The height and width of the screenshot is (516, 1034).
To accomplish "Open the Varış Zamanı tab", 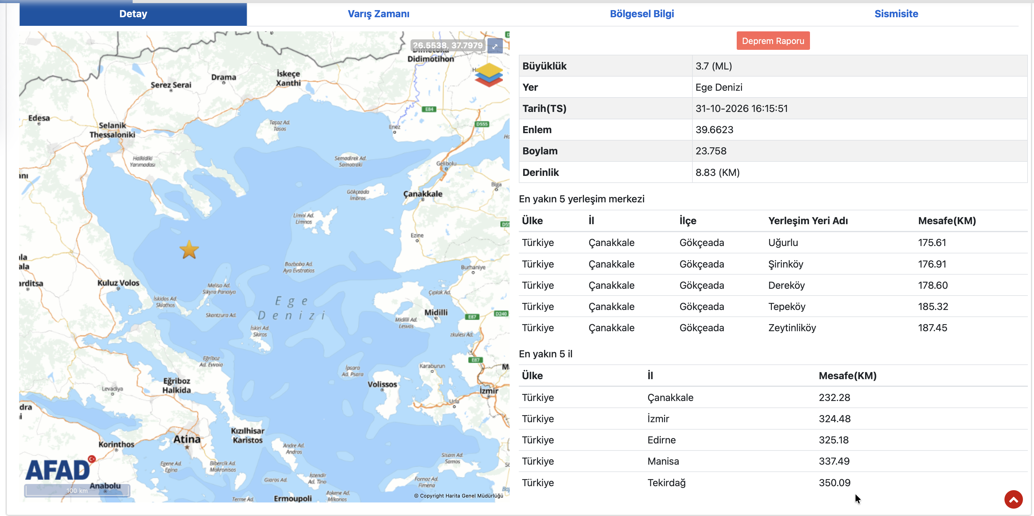I will point(378,14).
